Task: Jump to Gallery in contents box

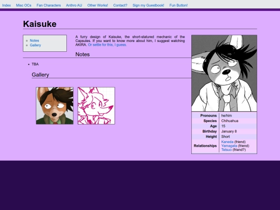Action: [35, 45]
